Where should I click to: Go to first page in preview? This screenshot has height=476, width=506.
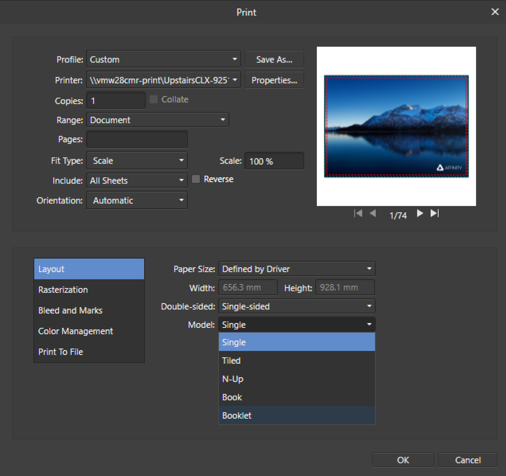pyautogui.click(x=358, y=214)
